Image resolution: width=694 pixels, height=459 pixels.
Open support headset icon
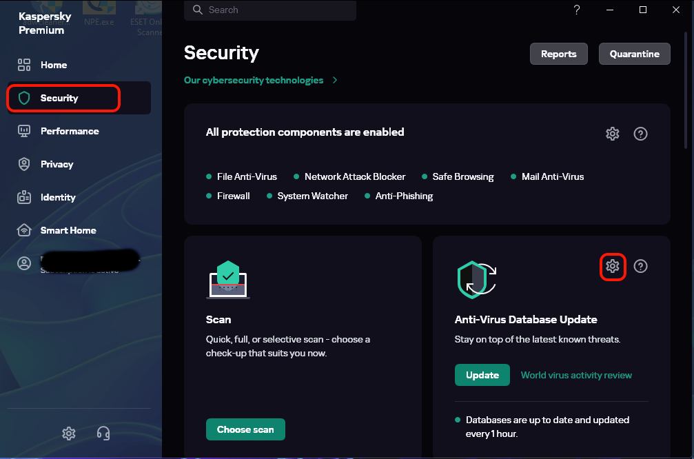(x=103, y=433)
